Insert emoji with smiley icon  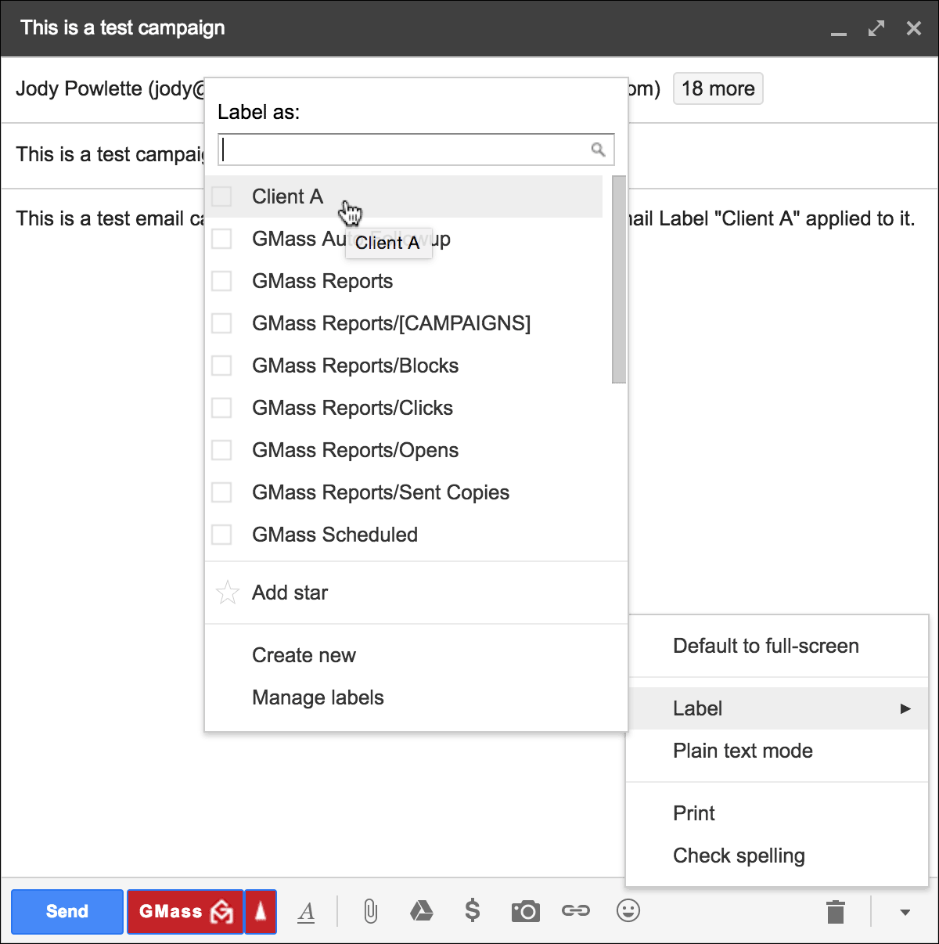click(x=628, y=910)
